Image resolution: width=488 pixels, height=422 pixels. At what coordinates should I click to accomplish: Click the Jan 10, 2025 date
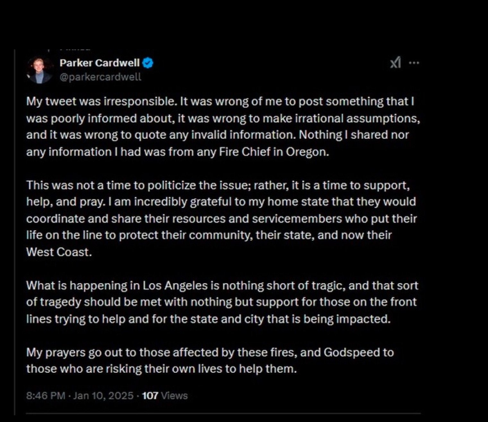point(103,396)
